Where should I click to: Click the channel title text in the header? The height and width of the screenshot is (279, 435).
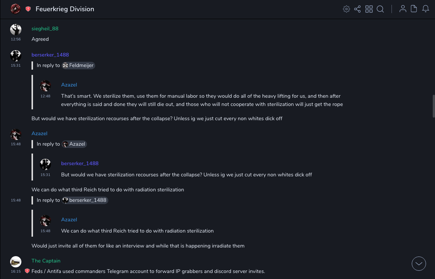pos(65,9)
